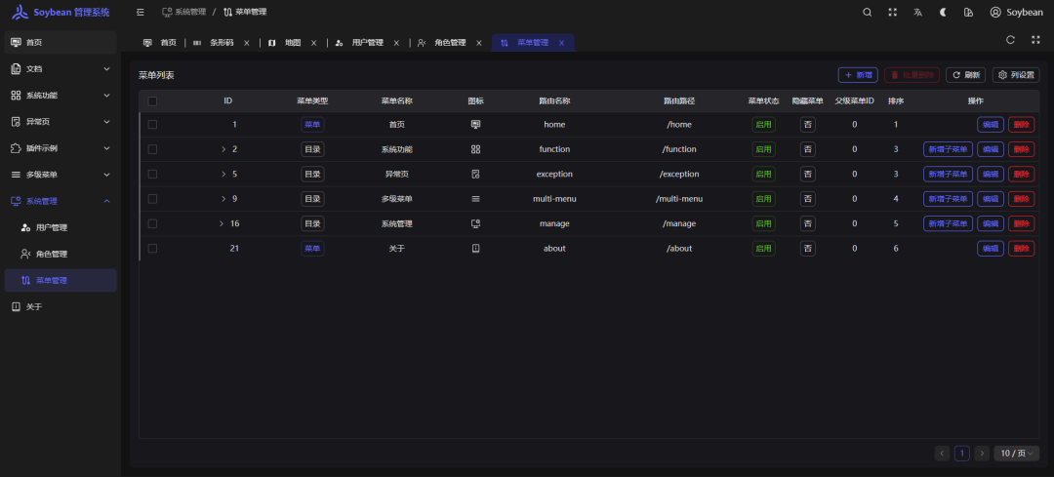Tick the checkbox for the about row

click(x=152, y=249)
